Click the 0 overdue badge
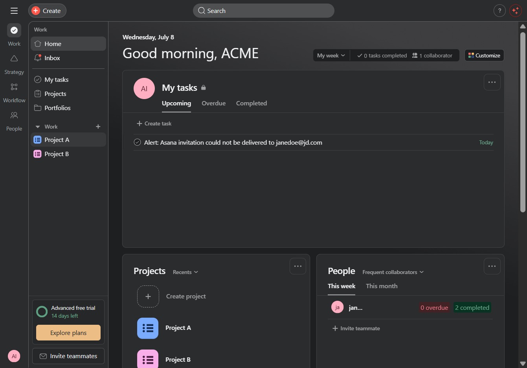527x368 pixels. (434, 307)
